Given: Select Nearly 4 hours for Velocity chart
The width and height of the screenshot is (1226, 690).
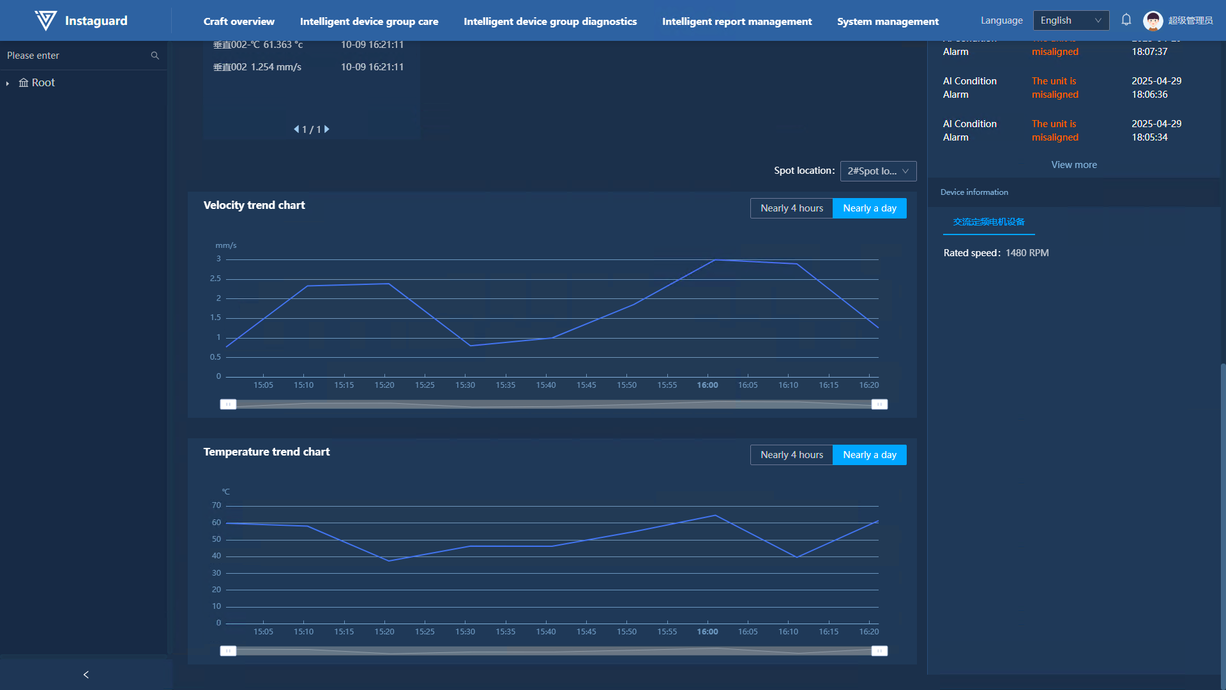Looking at the screenshot, I should (791, 208).
